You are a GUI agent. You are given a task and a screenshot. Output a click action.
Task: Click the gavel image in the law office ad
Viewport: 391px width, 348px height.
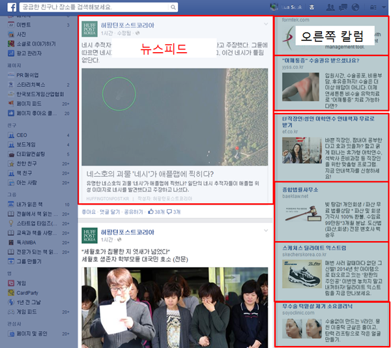pos(302,213)
